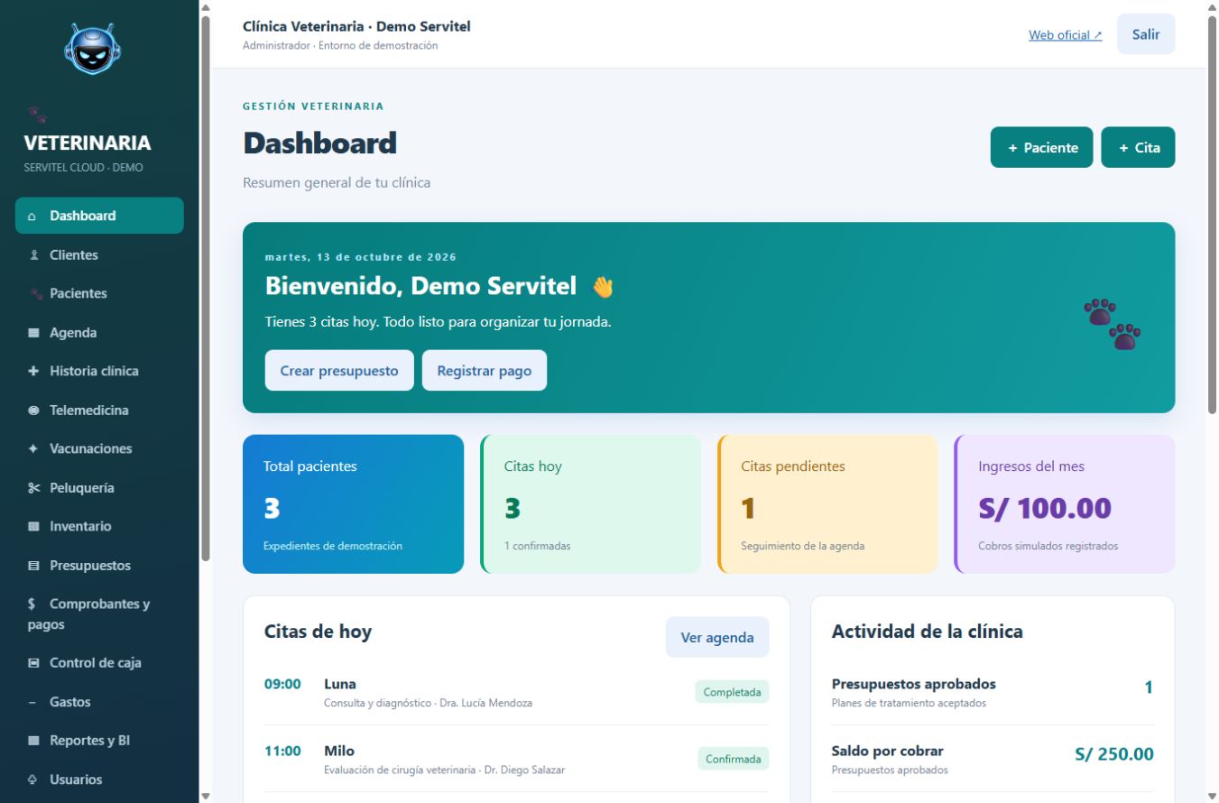Viewport: 1219px width, 803px height.
Task: Open Comprobantes y pagos
Action: [x=99, y=614]
